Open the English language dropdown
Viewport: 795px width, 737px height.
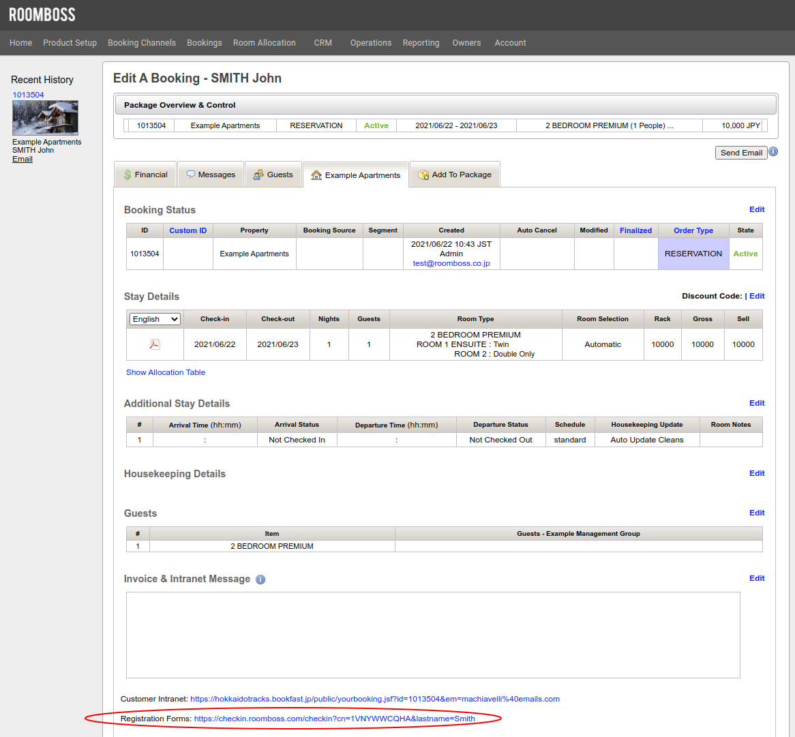pyautogui.click(x=155, y=319)
